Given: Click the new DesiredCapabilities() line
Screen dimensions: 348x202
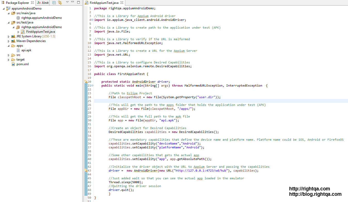Looking at the screenshot, I should pos(164,132).
